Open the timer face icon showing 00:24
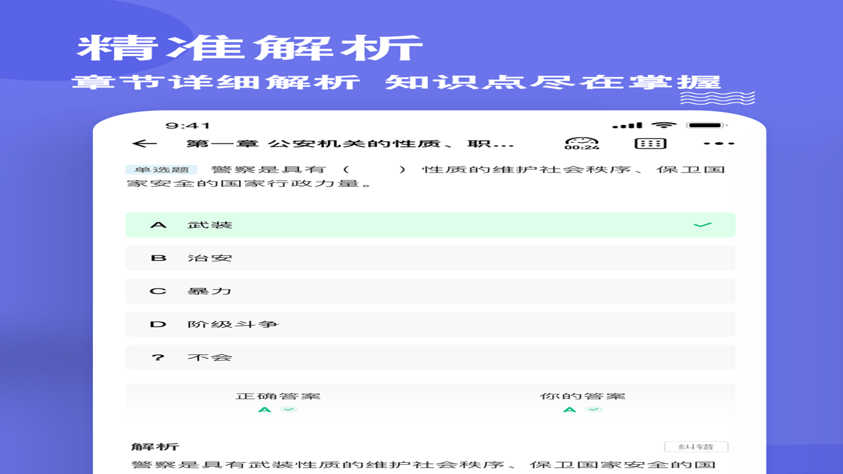 point(582,144)
